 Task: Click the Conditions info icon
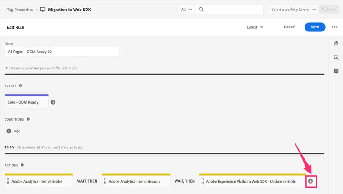pyautogui.click(x=28, y=119)
